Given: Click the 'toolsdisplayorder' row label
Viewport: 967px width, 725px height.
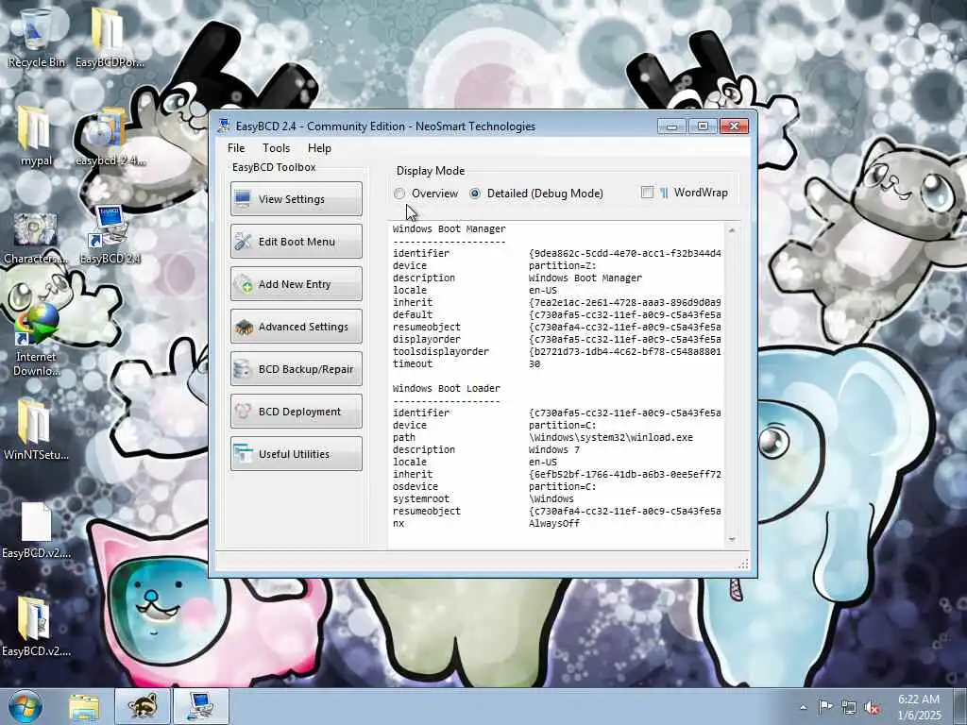Looking at the screenshot, I should point(441,352).
